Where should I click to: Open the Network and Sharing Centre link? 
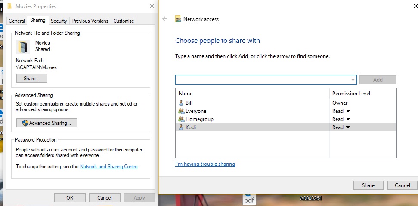point(109,167)
